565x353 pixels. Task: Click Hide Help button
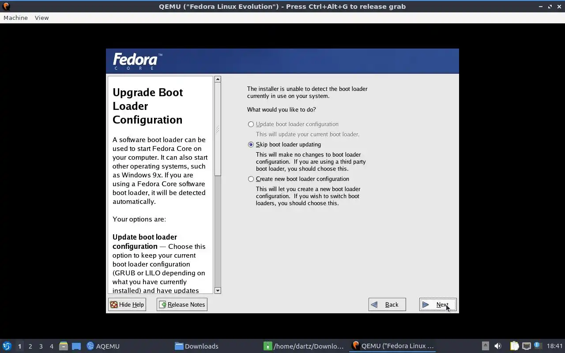tap(127, 304)
